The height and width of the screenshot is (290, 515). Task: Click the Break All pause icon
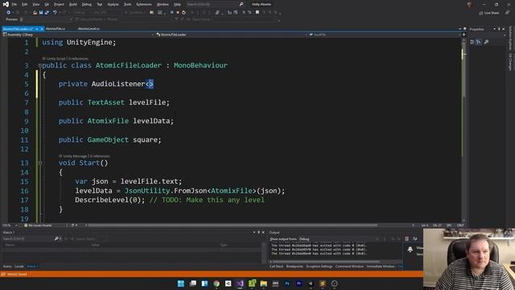[x=171, y=13]
